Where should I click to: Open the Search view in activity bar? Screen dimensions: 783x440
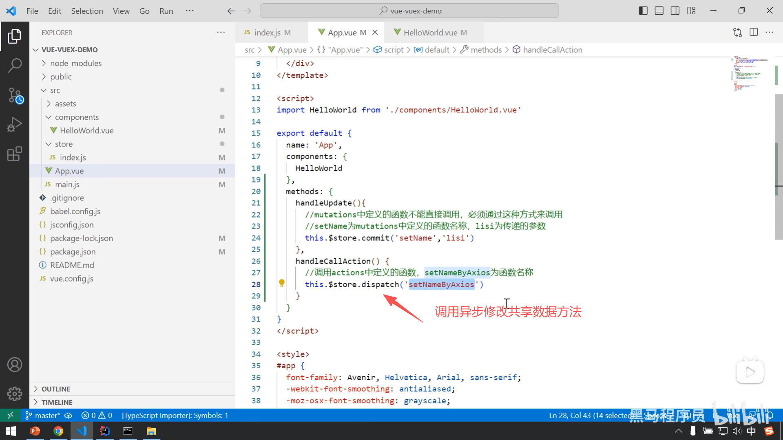click(x=15, y=65)
